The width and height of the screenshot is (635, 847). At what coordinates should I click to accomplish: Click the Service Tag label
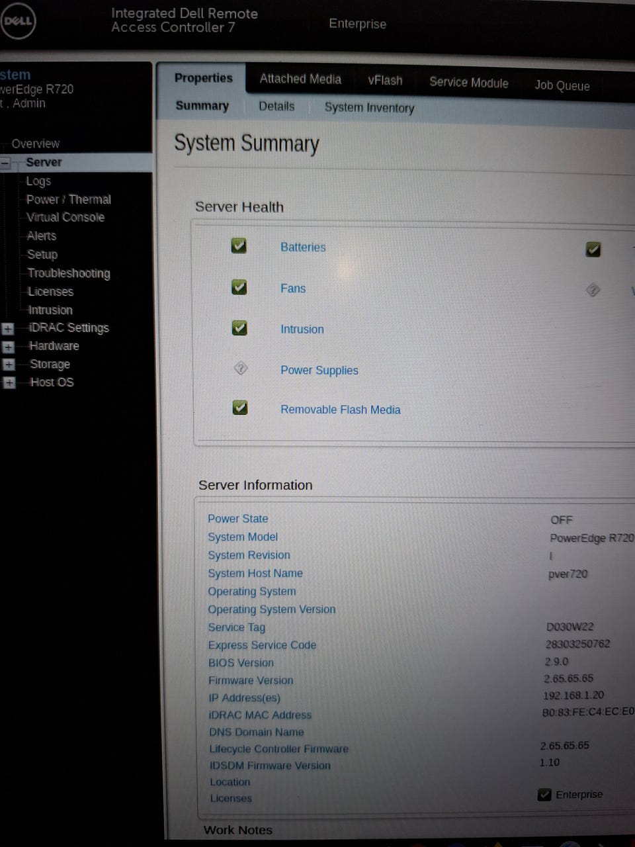236,627
